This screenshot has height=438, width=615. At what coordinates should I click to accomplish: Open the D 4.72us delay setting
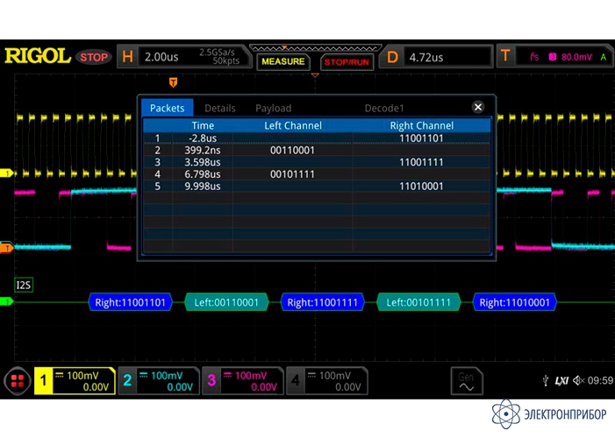[436, 57]
